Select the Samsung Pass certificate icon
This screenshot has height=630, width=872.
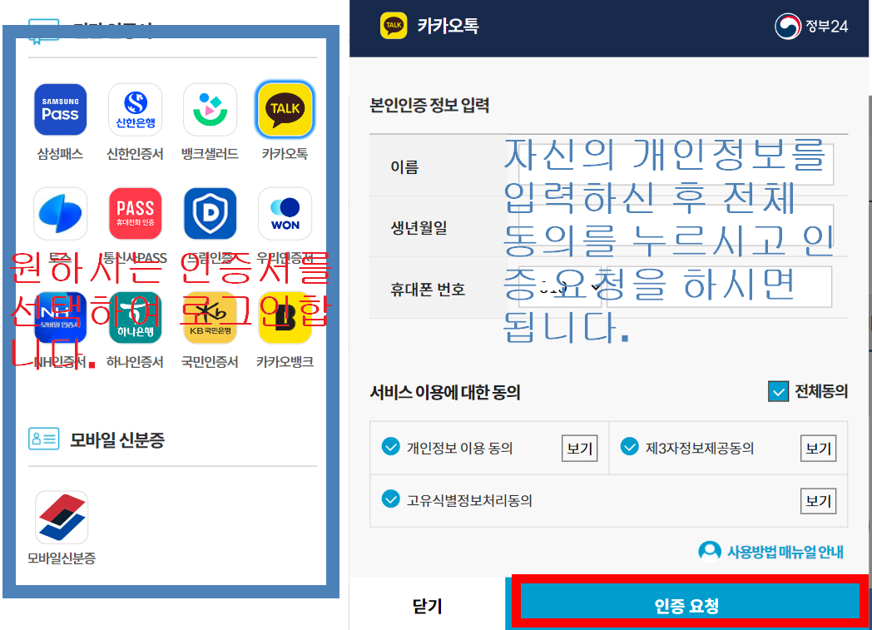pyautogui.click(x=60, y=109)
